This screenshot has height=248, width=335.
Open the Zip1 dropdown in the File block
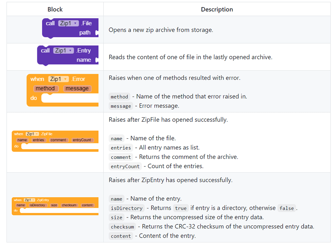tap(69, 23)
